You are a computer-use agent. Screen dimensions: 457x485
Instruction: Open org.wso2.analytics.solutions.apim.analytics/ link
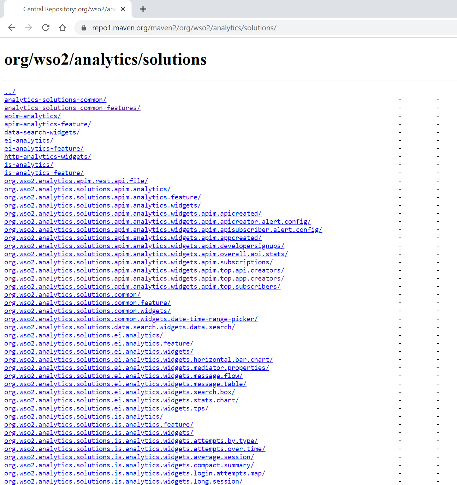[88, 189]
